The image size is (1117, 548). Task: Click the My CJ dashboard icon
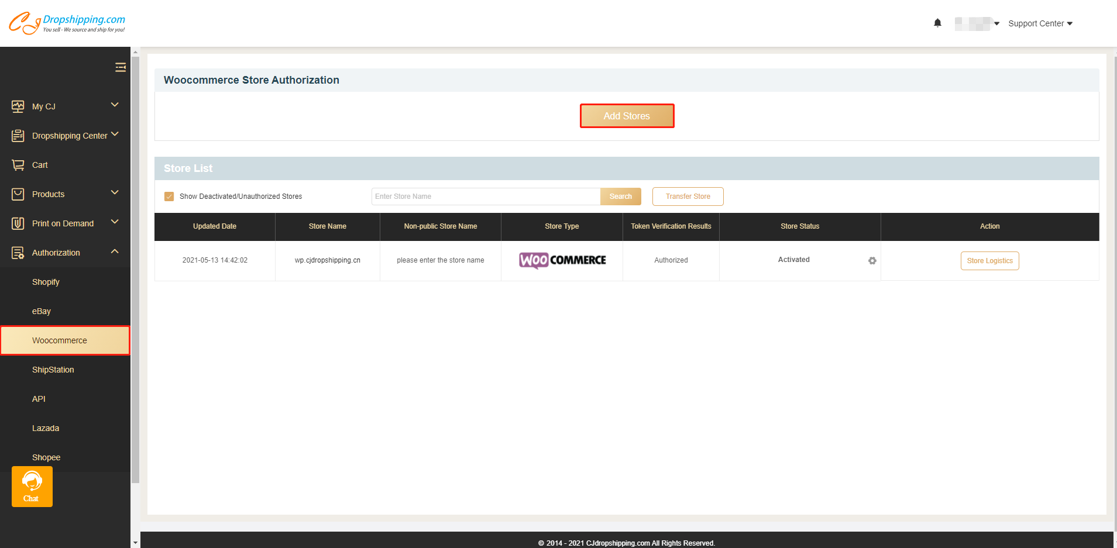click(x=18, y=106)
